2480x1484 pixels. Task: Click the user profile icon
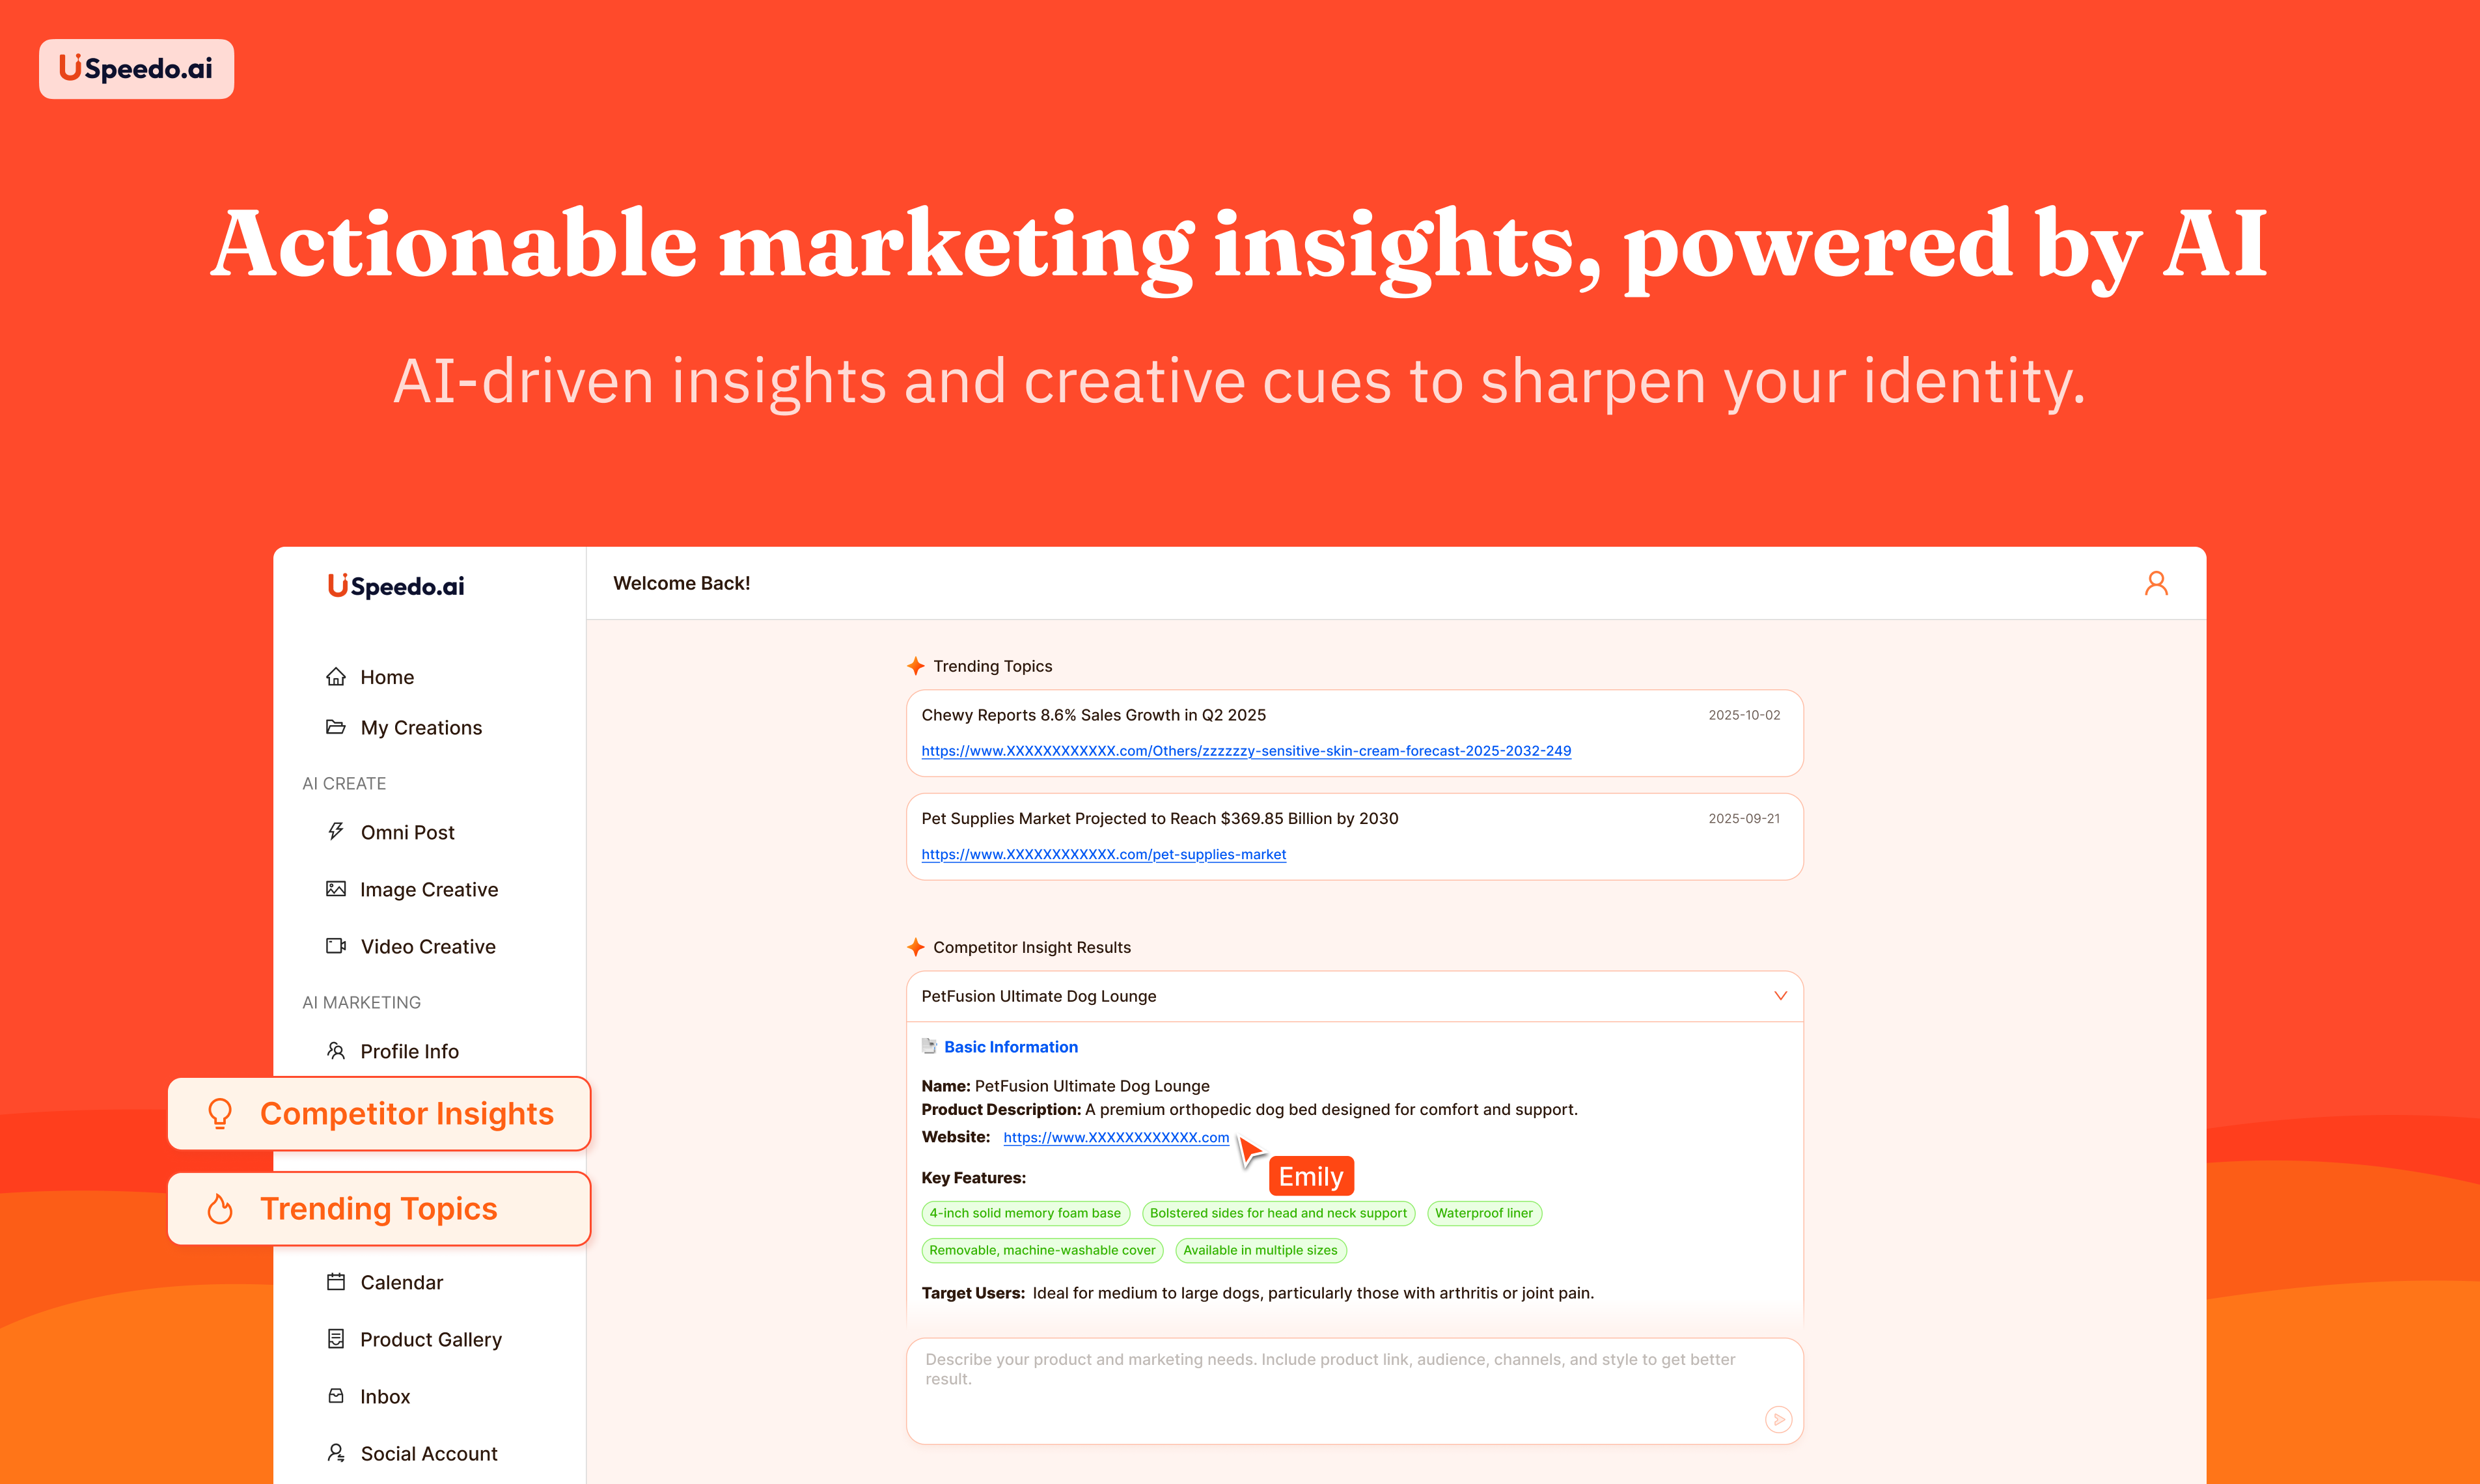(x=2156, y=583)
